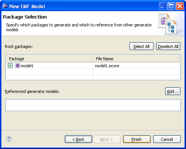Click the Package column header
This screenshot has width=186, height=149.
(x=49, y=59)
